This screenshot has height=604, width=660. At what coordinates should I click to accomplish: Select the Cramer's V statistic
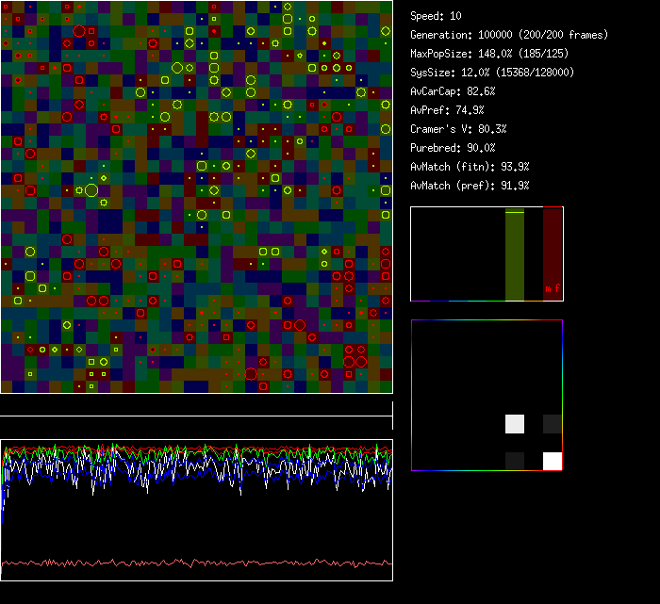pos(458,129)
